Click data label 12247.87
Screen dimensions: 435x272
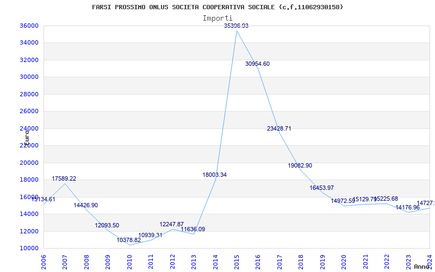coord(172,224)
